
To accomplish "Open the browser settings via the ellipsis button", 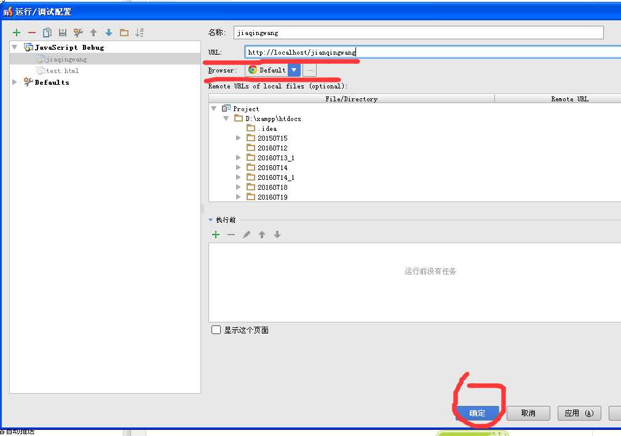I will [x=310, y=71].
